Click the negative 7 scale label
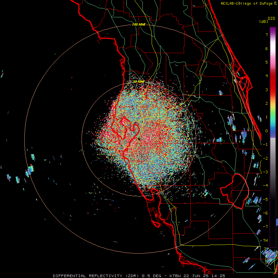The height and width of the screenshot is (278, 278). point(265,227)
